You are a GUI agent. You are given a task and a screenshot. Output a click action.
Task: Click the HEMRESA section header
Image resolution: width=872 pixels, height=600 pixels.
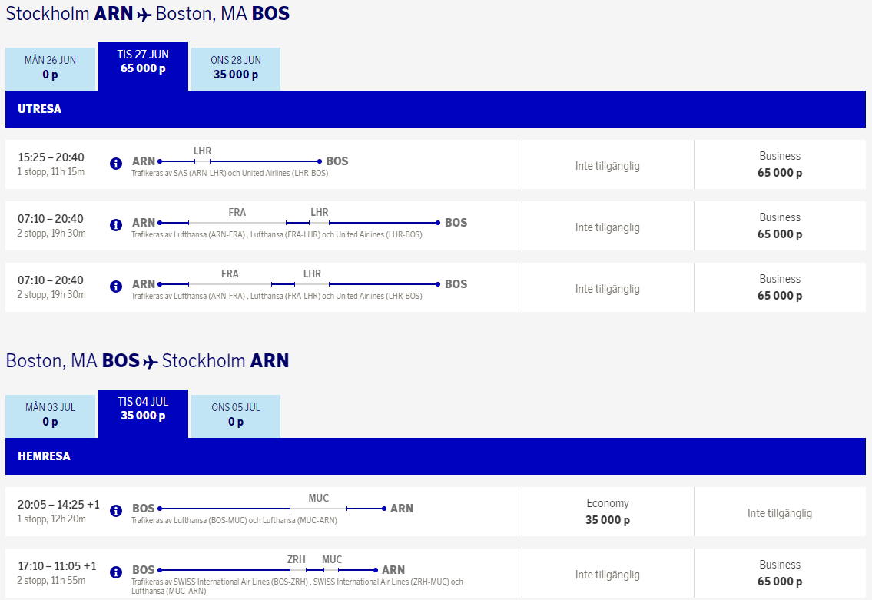[x=42, y=456]
